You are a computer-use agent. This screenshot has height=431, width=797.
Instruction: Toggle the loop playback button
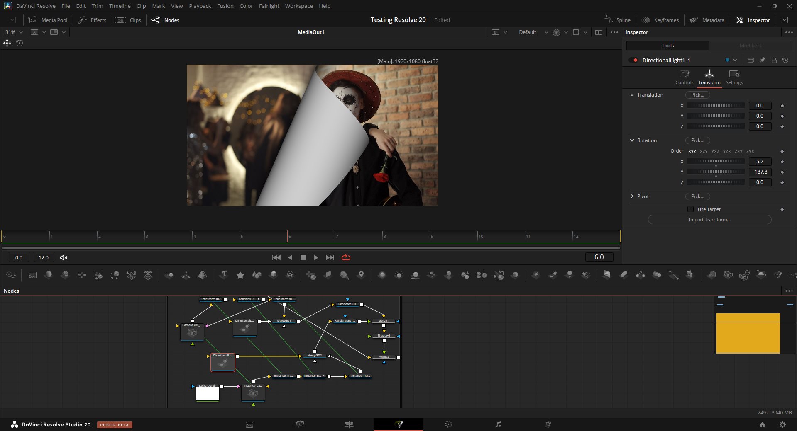pyautogui.click(x=346, y=257)
